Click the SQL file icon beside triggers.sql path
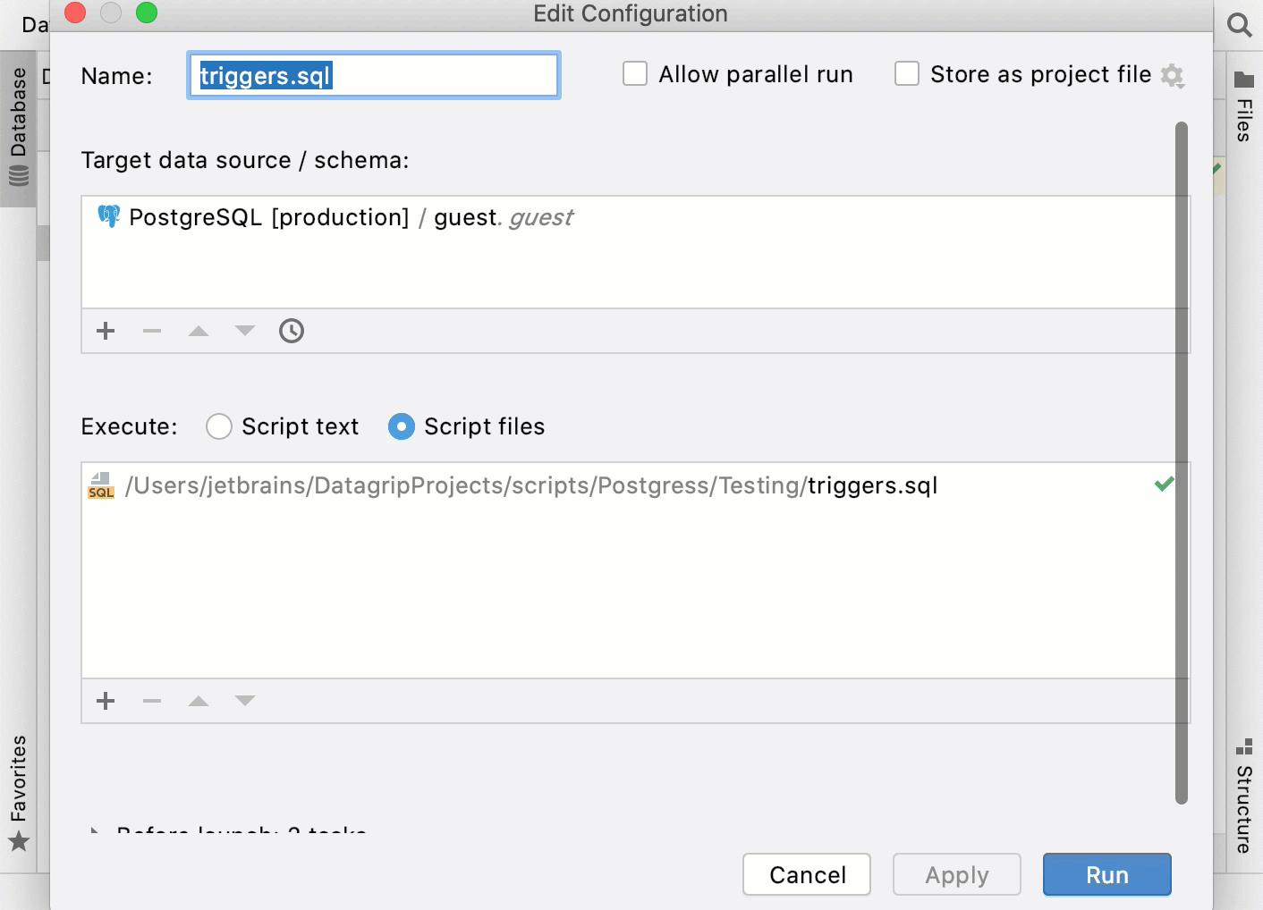1263x910 pixels. coord(100,485)
